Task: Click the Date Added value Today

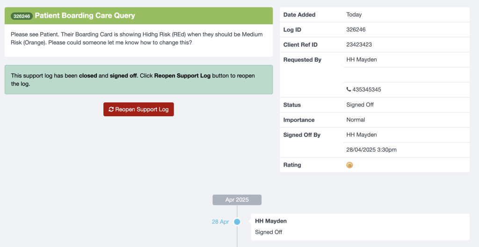Action: [x=354, y=14]
